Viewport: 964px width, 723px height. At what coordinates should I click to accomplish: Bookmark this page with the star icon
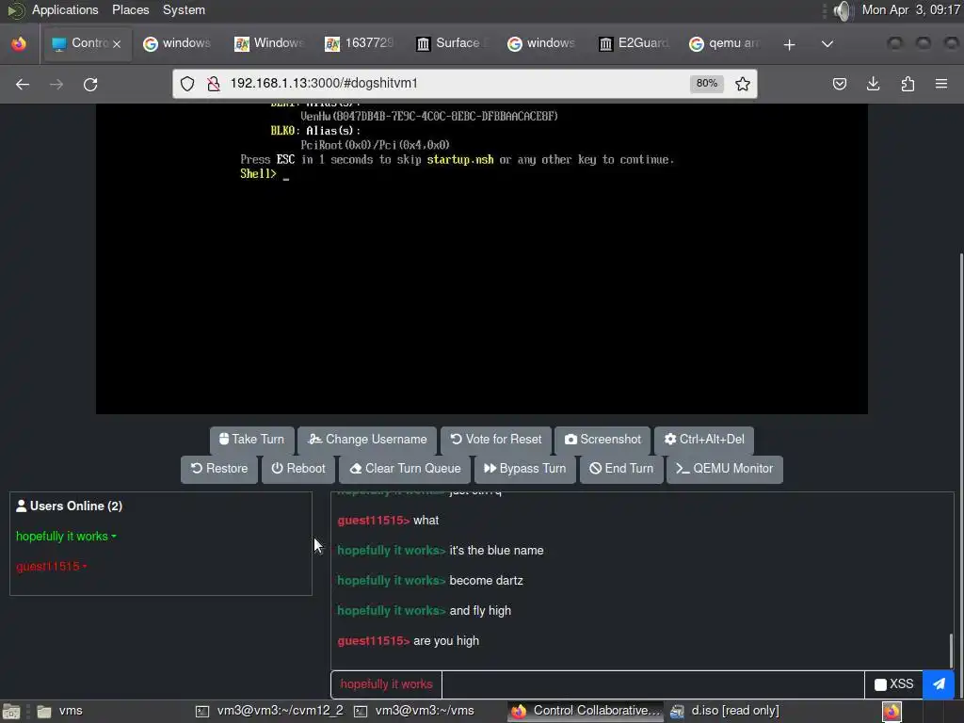pos(743,84)
